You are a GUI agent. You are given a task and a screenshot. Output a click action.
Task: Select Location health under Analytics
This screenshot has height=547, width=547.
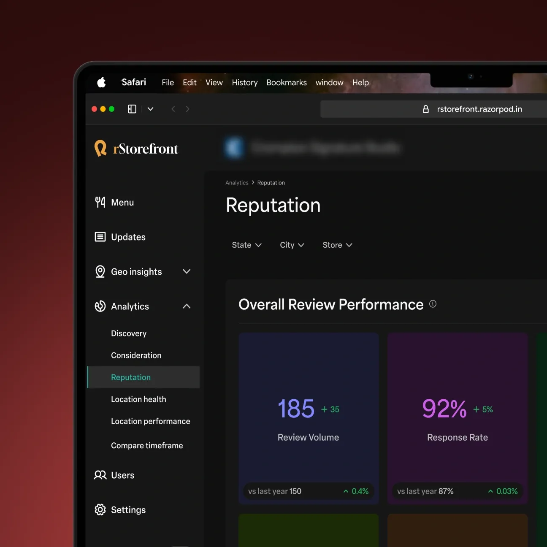(138, 399)
